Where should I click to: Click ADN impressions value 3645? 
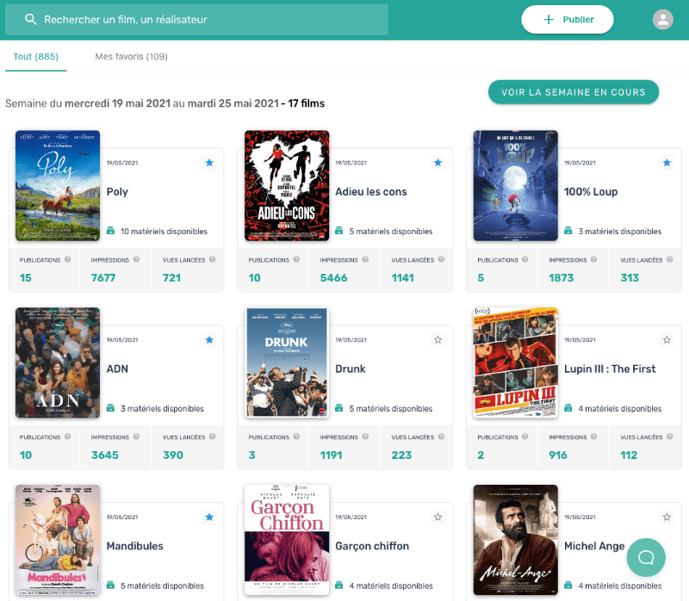click(x=104, y=455)
